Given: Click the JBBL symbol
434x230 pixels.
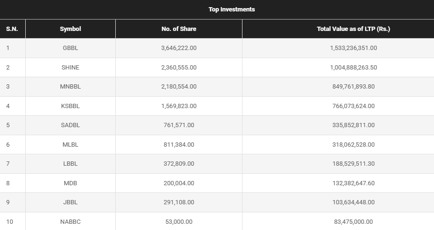Looking at the screenshot, I should click(71, 202).
